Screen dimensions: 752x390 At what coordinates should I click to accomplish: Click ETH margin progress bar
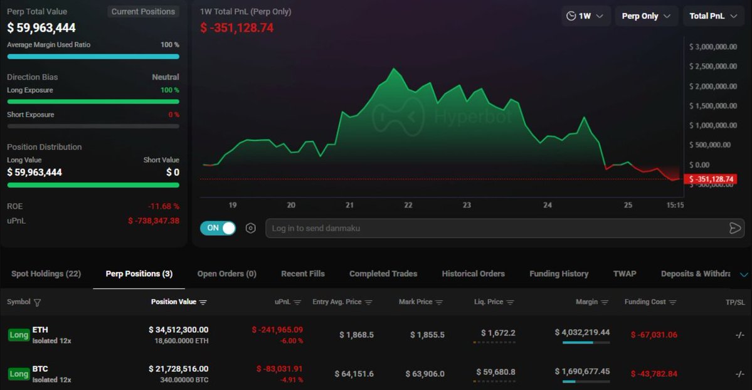(586, 342)
